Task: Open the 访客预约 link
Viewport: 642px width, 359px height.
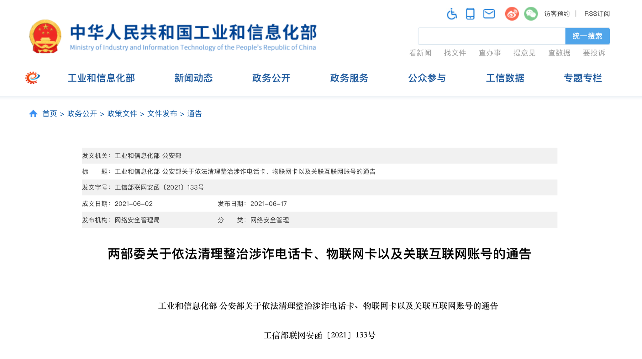Action: pyautogui.click(x=557, y=14)
